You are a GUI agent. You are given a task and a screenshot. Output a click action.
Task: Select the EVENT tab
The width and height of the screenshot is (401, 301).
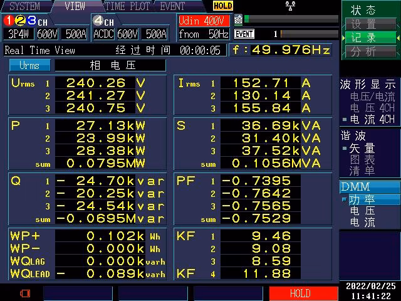point(172,6)
